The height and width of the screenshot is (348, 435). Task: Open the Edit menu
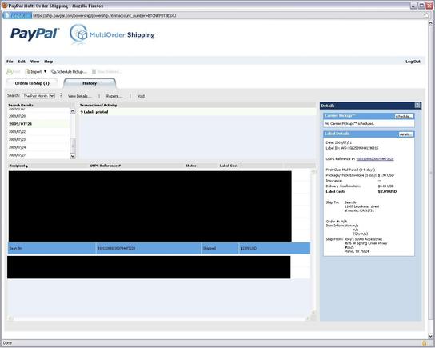[22, 62]
